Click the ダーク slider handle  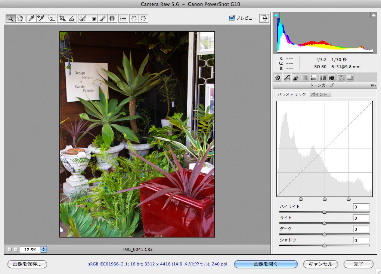point(324,234)
